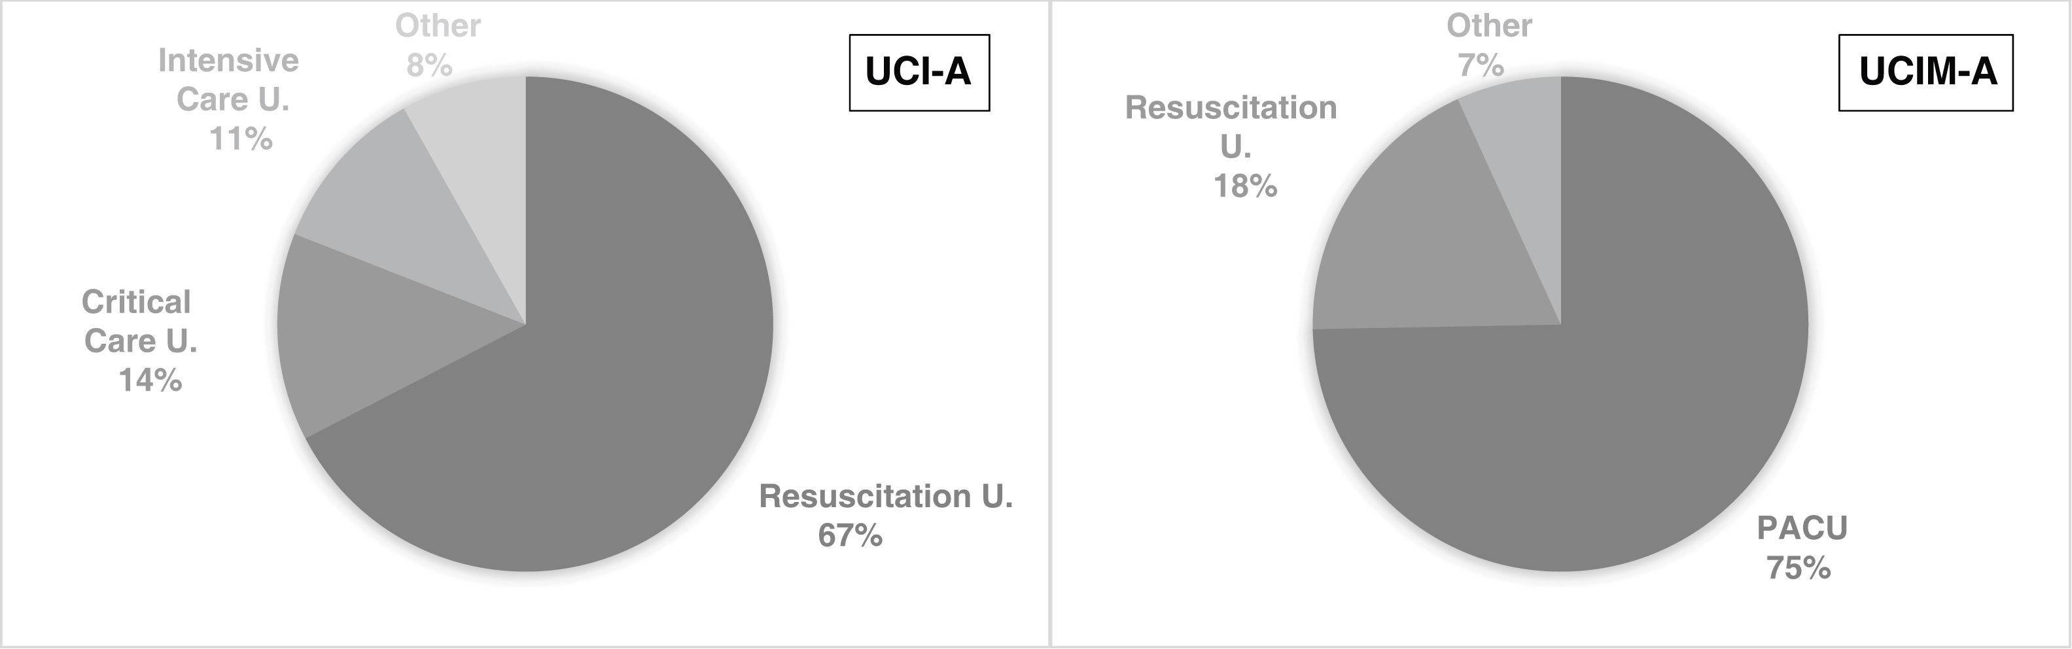
Task: Click the "PACU" label text
Action: point(1802,529)
